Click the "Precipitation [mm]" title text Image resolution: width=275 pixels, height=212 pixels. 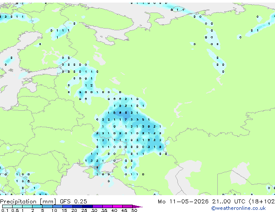(x=28, y=202)
